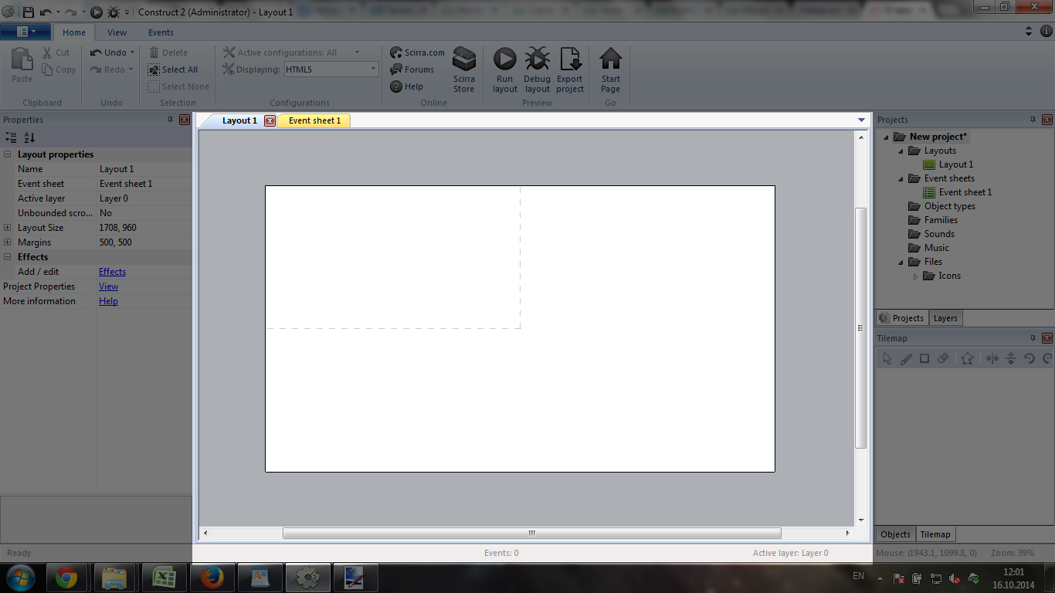1055x593 pixels.
Task: Click the horizontal scrollbar thumb under the layout
Action: [532, 533]
